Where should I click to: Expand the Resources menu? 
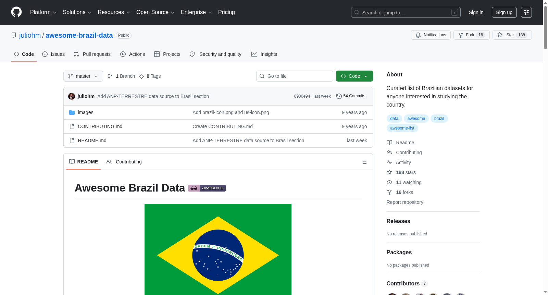pos(114,12)
